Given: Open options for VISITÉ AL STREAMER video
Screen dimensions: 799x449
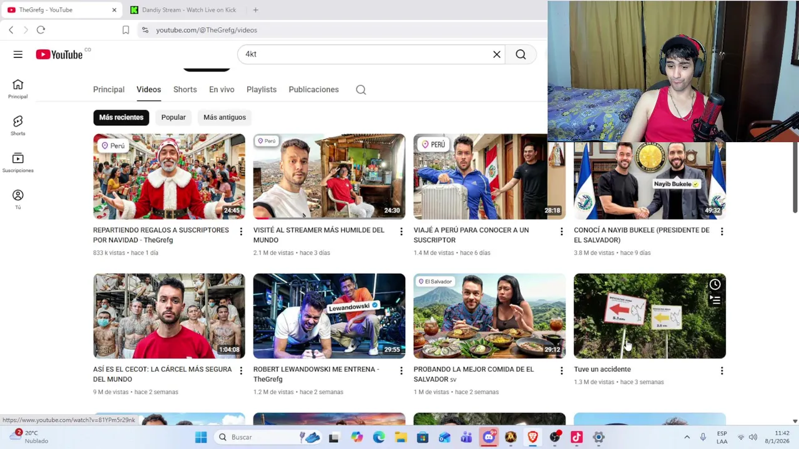Looking at the screenshot, I should pyautogui.click(x=401, y=231).
